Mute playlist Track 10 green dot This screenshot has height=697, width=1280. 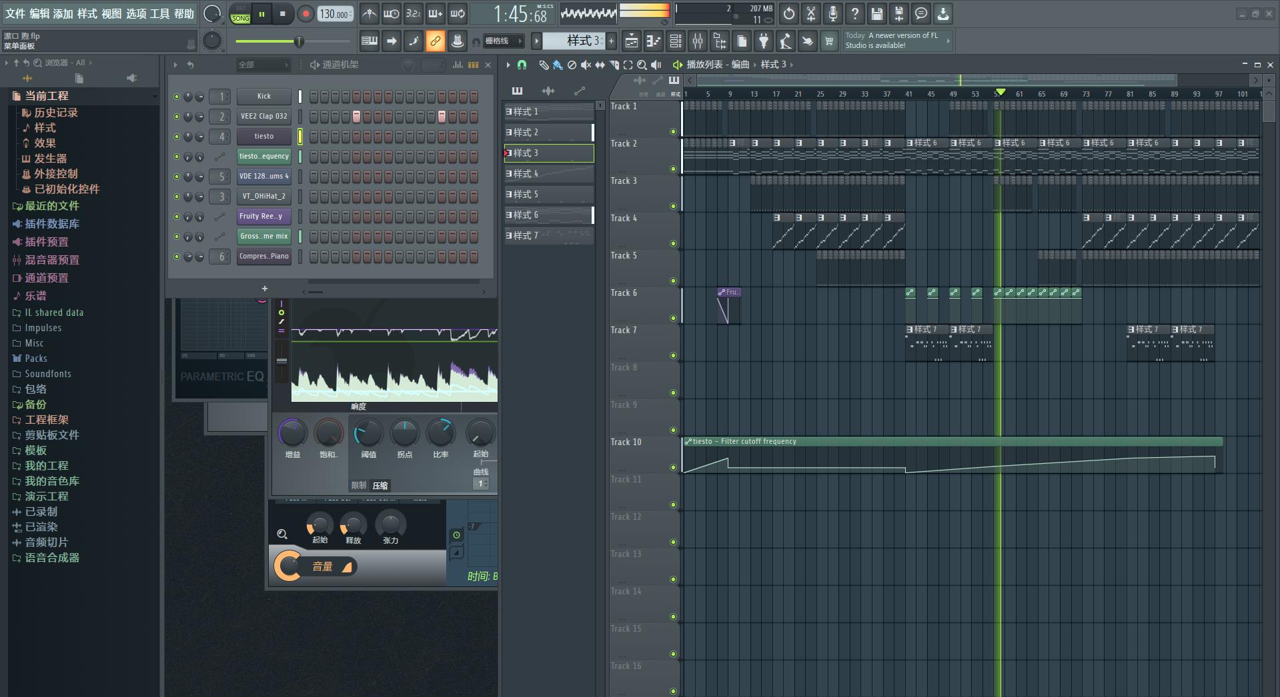pyautogui.click(x=673, y=468)
